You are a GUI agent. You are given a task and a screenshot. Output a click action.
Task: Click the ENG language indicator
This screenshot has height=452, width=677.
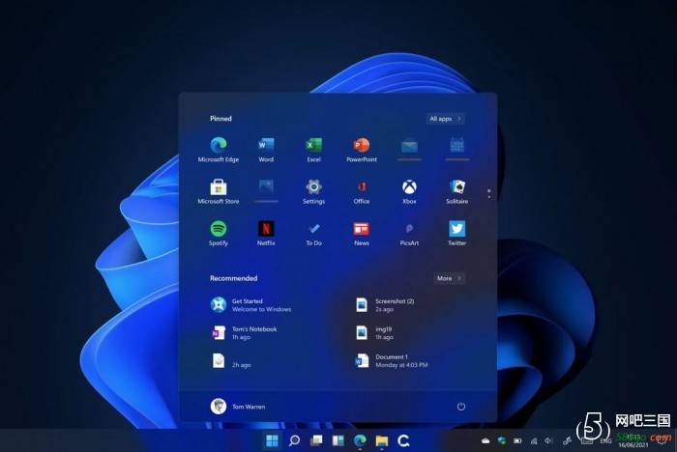[x=605, y=441]
